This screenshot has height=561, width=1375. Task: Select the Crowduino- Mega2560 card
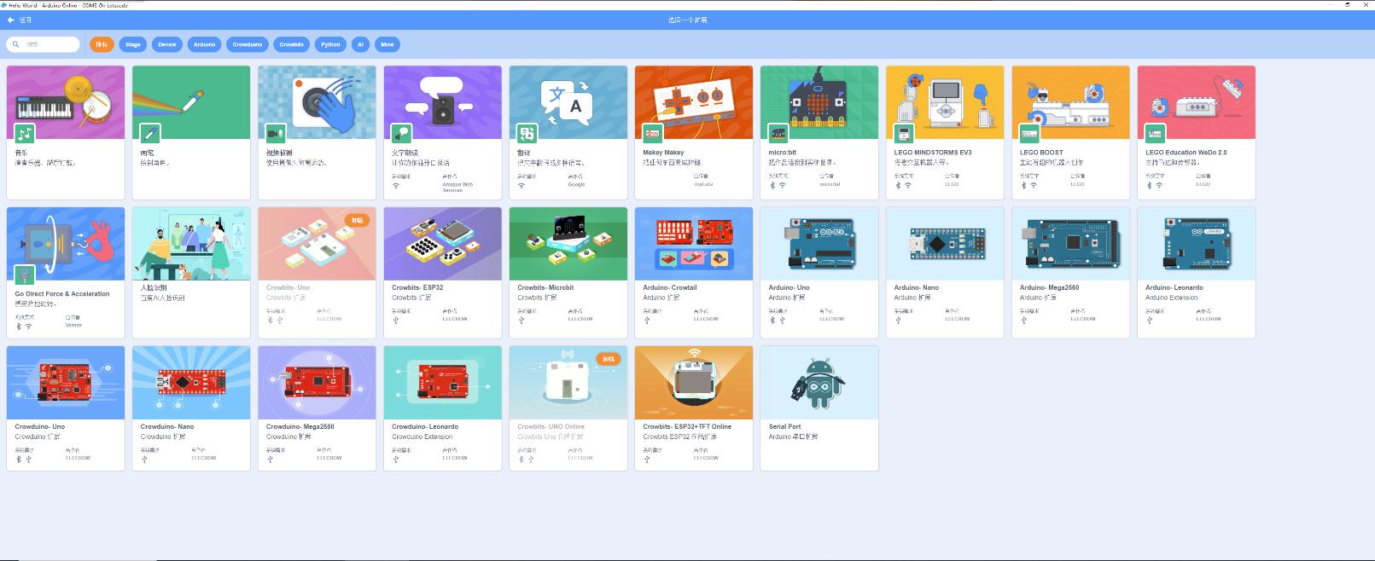pos(317,408)
